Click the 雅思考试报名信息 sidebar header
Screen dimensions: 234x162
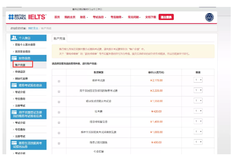[x=29, y=85]
